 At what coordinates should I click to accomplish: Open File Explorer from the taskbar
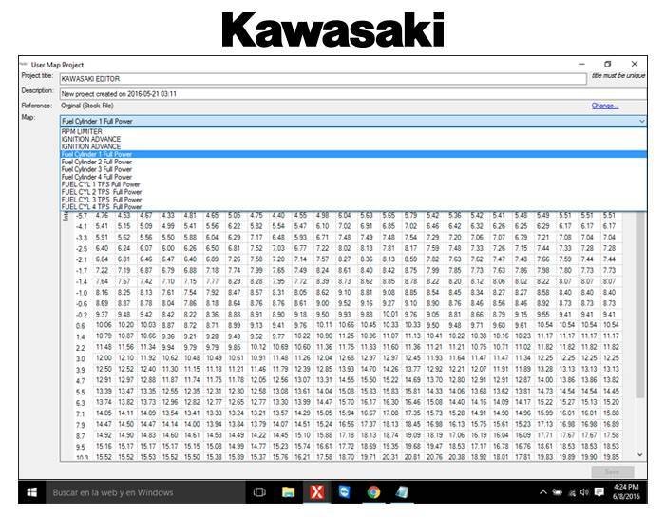[x=288, y=492]
